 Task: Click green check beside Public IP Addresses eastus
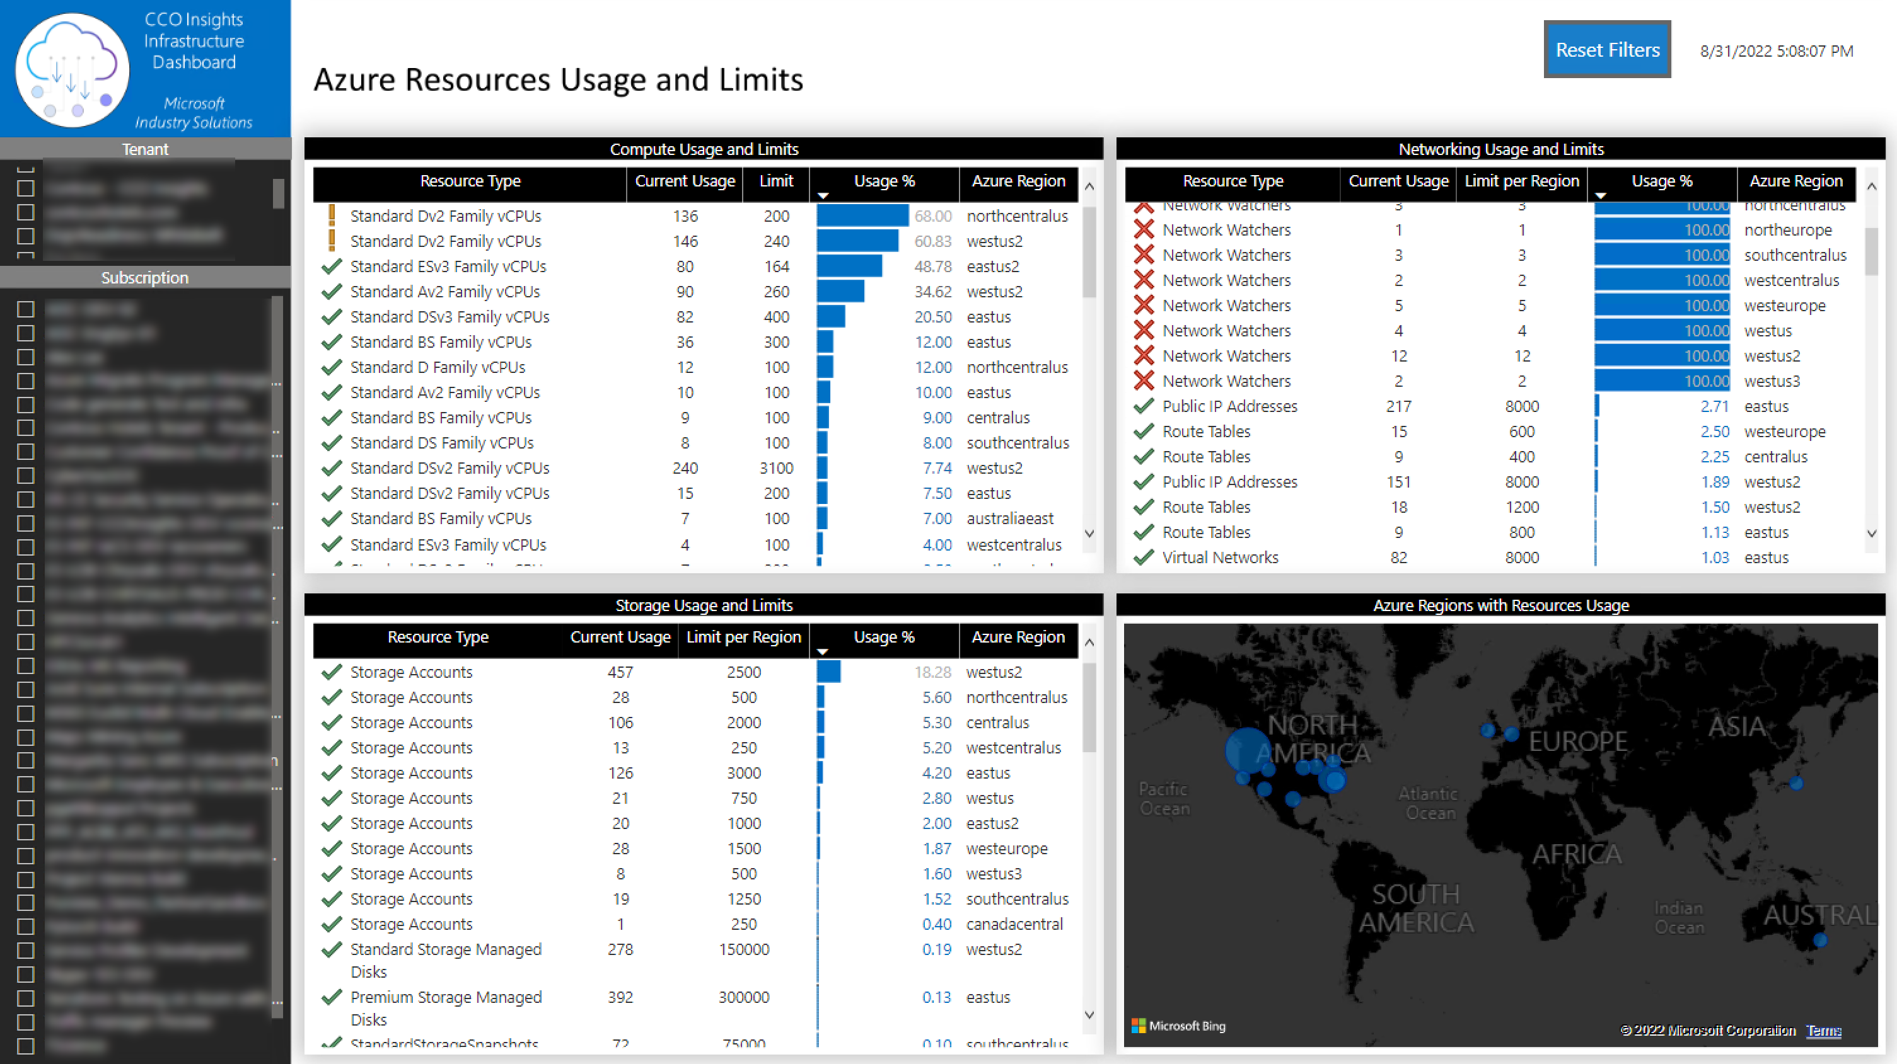click(1143, 406)
